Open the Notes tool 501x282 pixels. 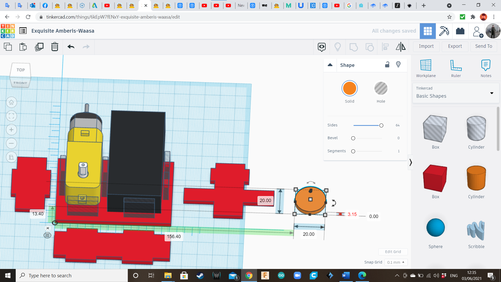pos(486,68)
